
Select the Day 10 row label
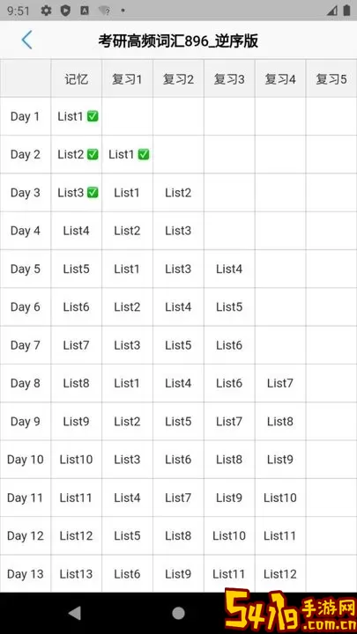click(25, 460)
